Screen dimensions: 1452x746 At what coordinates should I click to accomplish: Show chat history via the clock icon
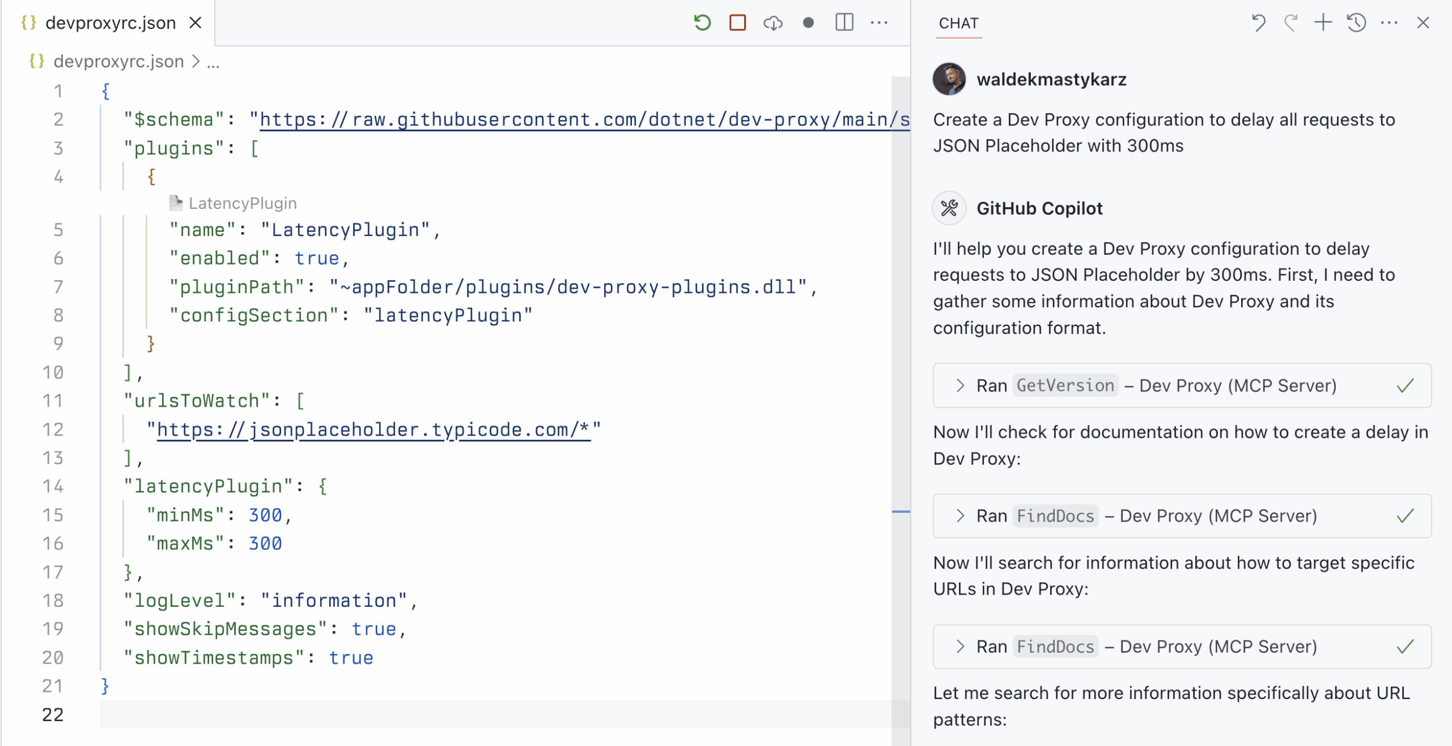pyautogui.click(x=1356, y=23)
